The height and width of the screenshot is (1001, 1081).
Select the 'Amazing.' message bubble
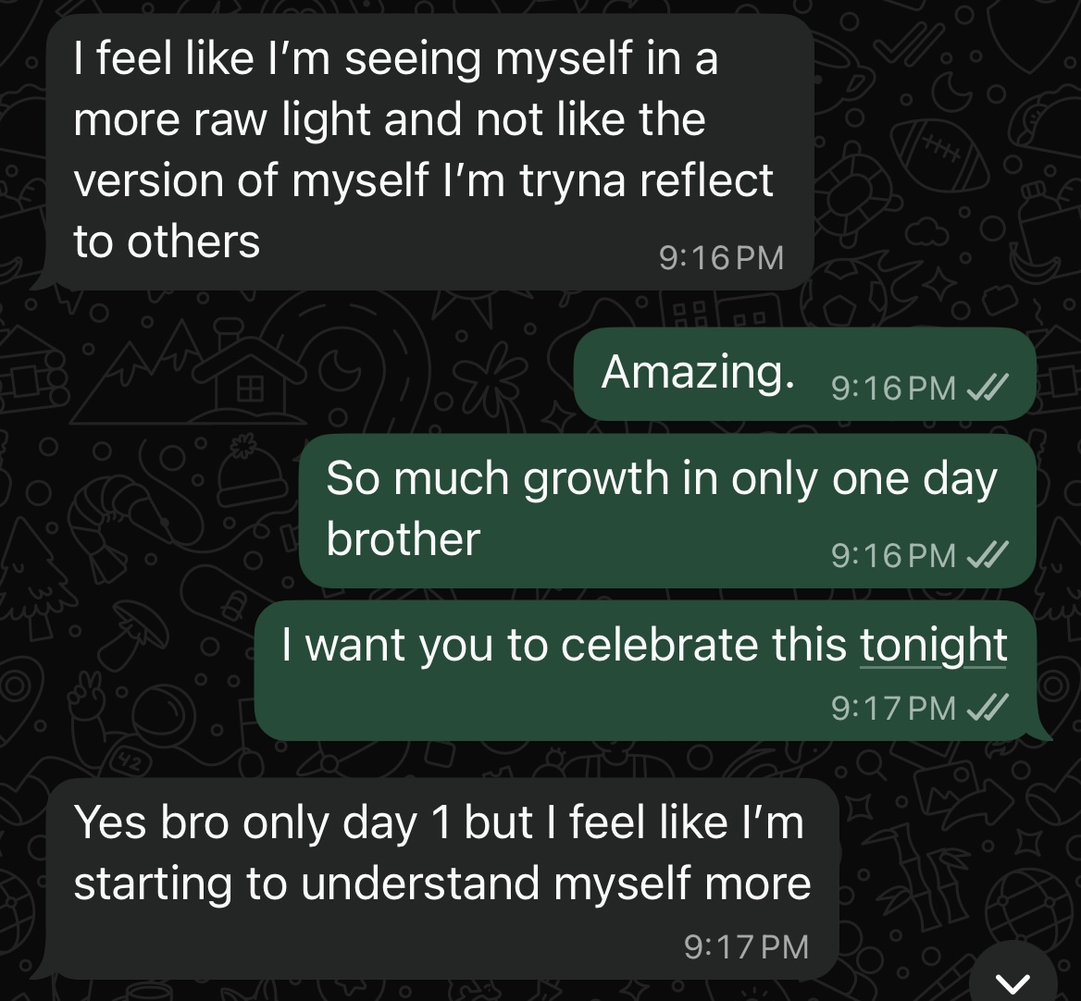(805, 374)
